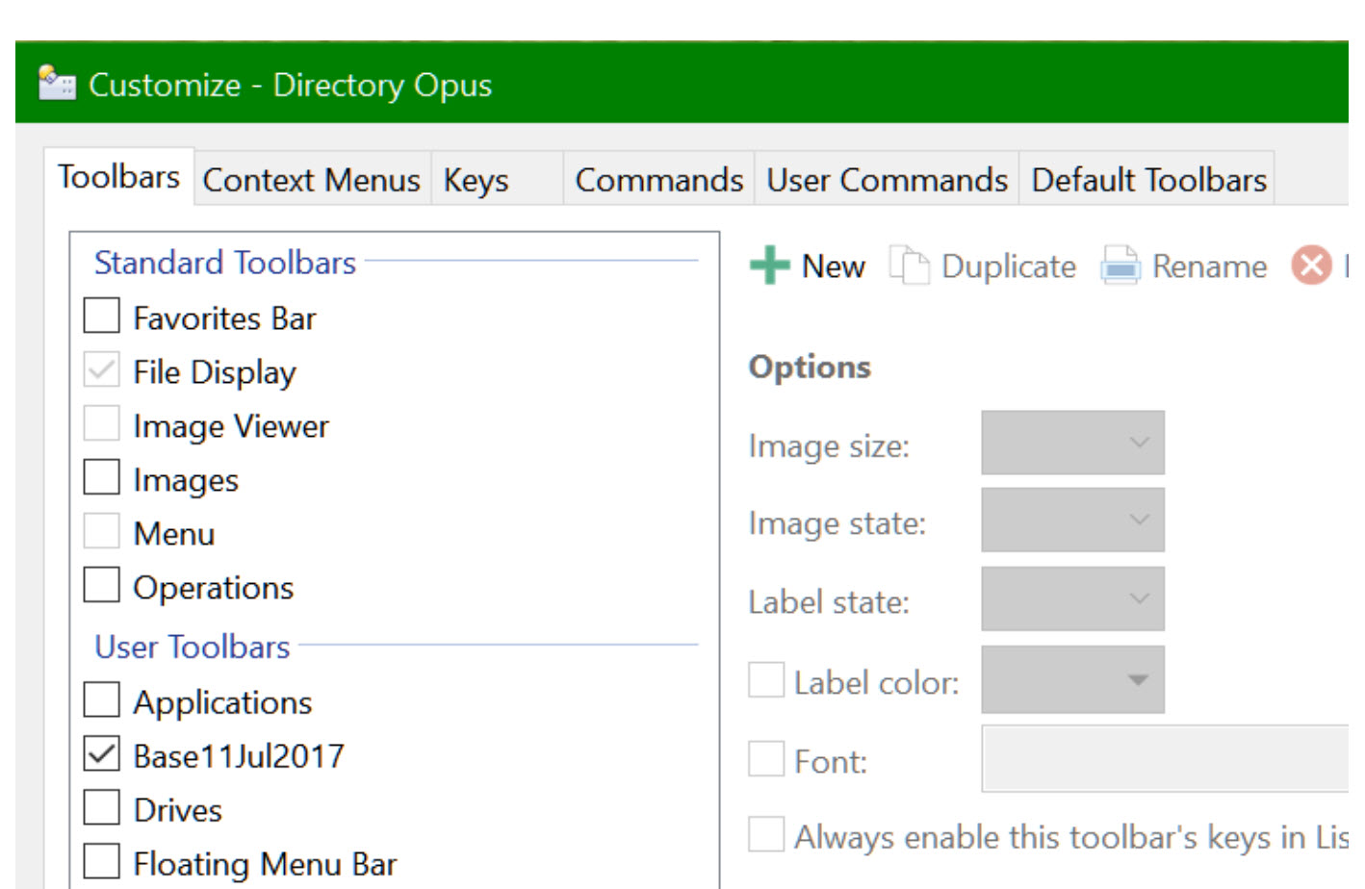Open the Image size dropdown
Viewport: 1365px width, 889px height.
(x=1072, y=443)
